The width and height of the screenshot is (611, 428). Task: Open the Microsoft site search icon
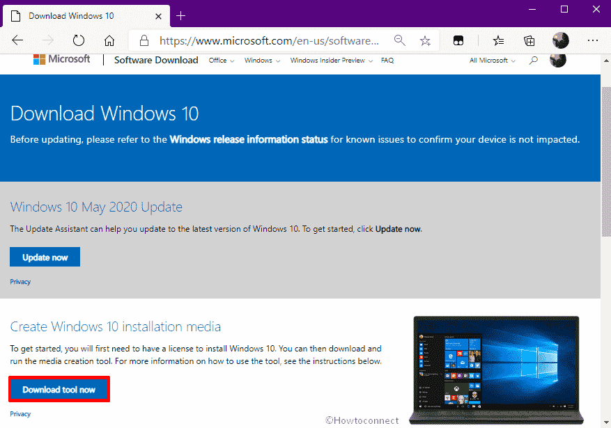[534, 61]
